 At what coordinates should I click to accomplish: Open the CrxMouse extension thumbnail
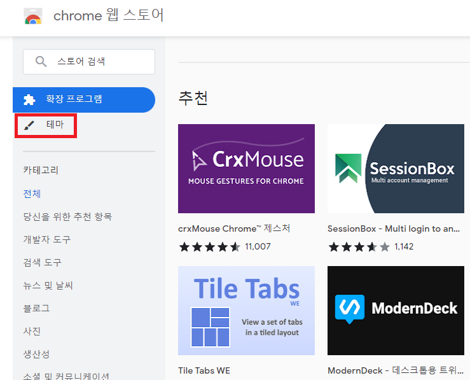[x=246, y=169]
